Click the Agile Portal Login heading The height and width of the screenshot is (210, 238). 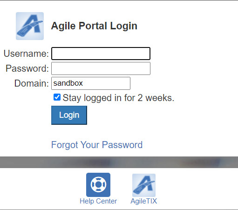point(94,26)
